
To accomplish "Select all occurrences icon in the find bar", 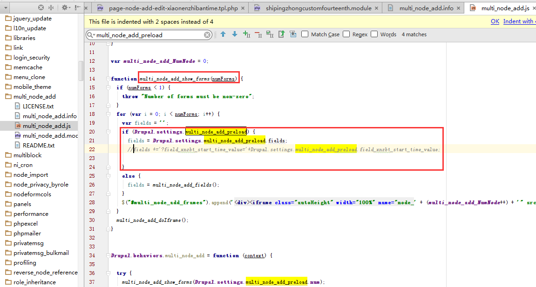I will click(270, 34).
